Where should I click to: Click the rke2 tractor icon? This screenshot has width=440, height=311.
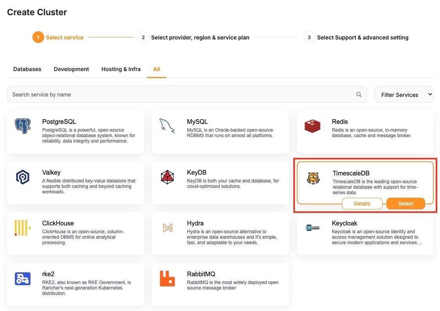click(x=23, y=279)
